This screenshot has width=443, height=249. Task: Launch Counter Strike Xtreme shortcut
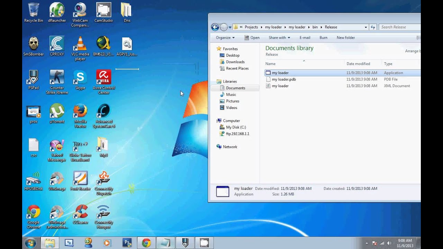click(x=57, y=82)
